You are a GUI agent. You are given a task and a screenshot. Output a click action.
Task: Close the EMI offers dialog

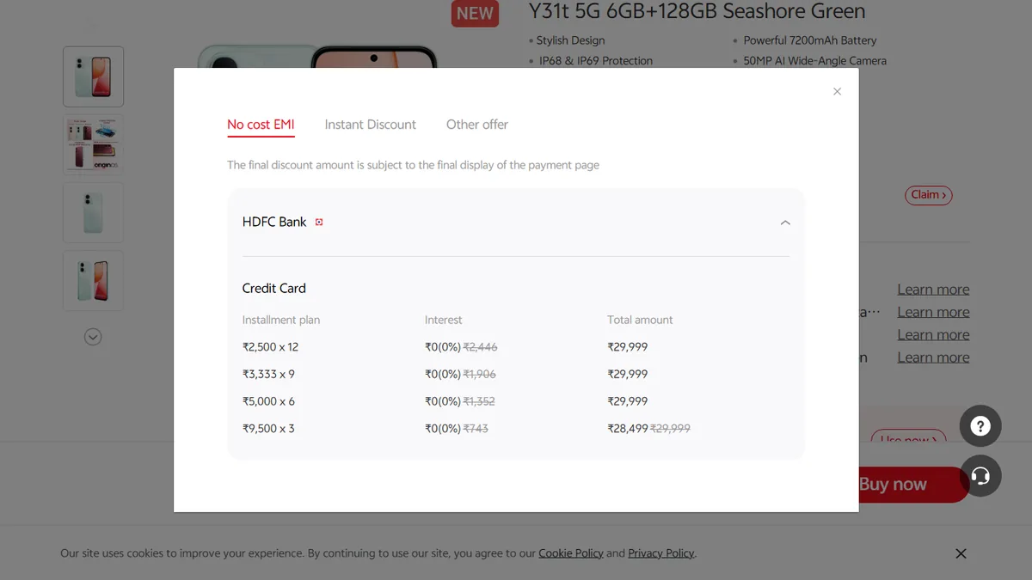(x=837, y=91)
